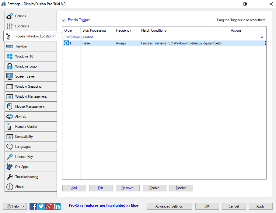Click the Windows Logon padlock icon
This screenshot has height=213, width=276.
pyautogui.click(x=9, y=66)
